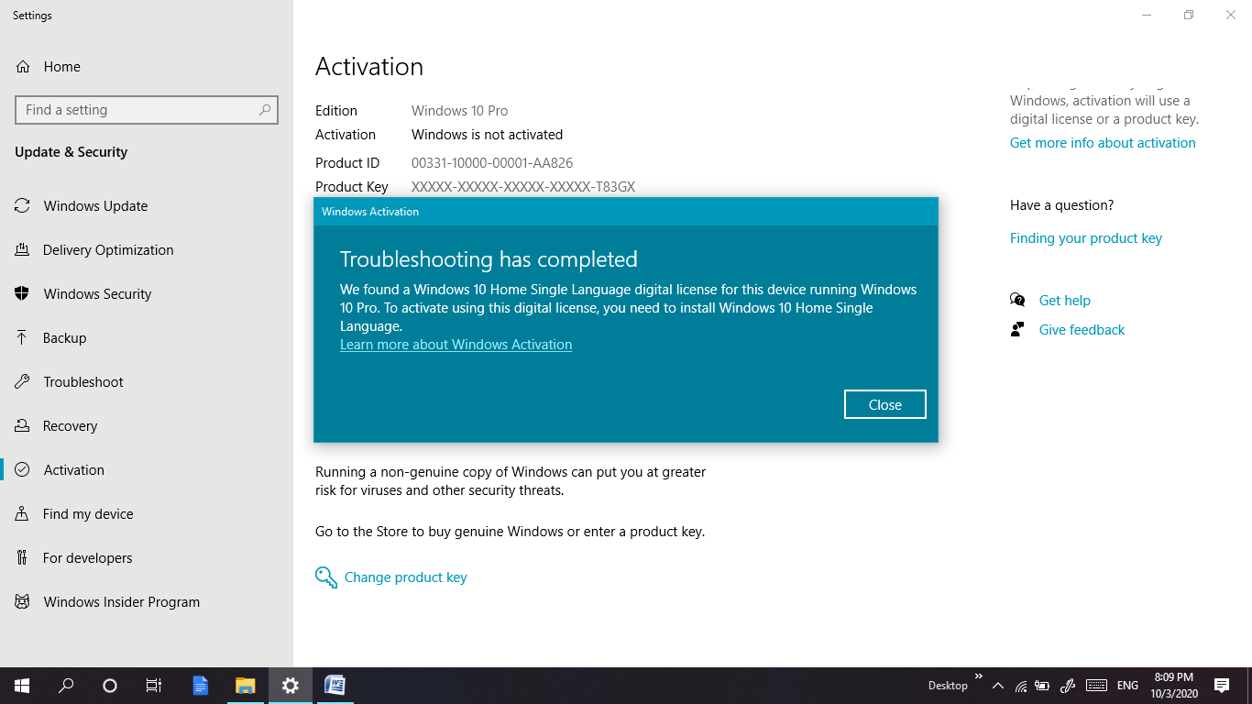Viewport: 1252px width, 704px height.
Task: Click the 'Windows 10 Pro' edition value
Action: (459, 111)
